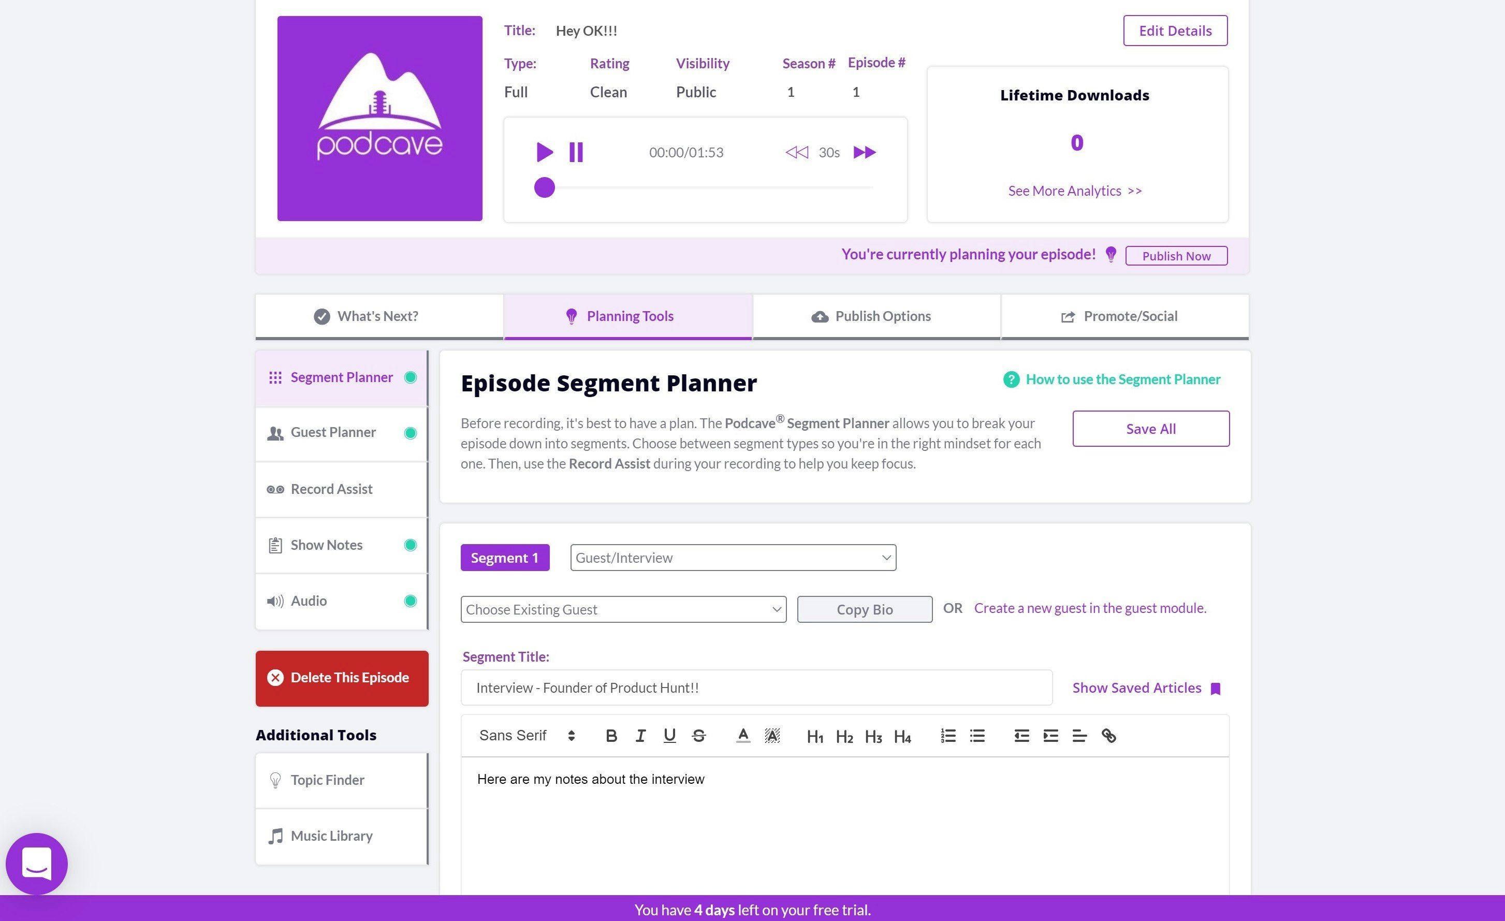Screen dimensions: 1505x921
Task: Open See More Analytics link
Action: [x=1074, y=191]
